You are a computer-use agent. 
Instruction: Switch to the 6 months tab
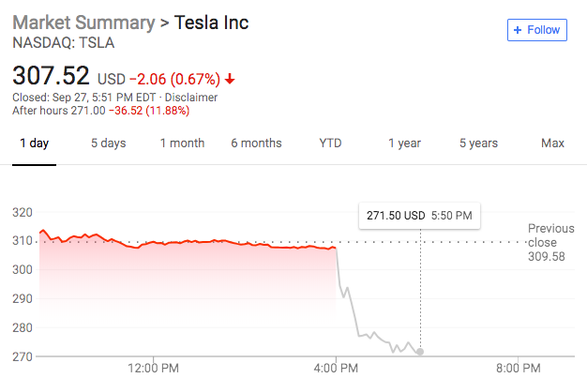[x=256, y=144]
